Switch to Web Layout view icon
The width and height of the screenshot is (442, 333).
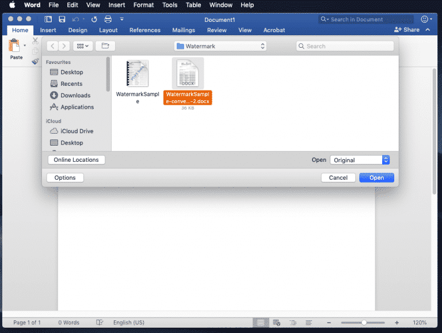tap(276, 323)
